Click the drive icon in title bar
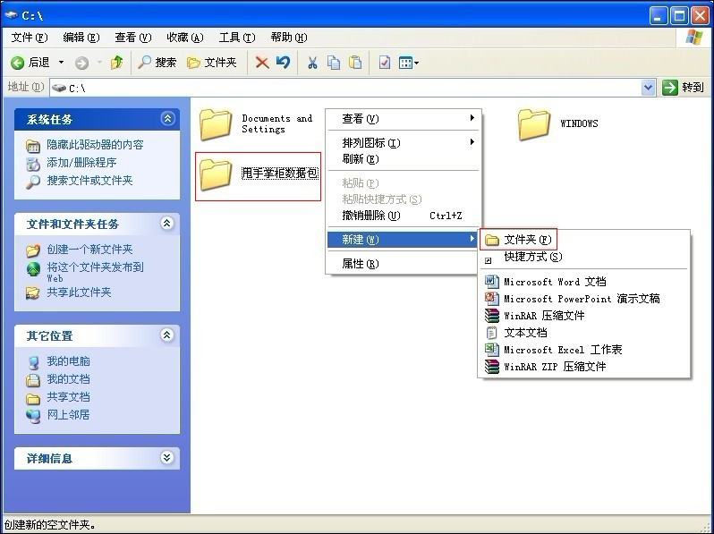The width and height of the screenshot is (714, 534). click(11, 15)
